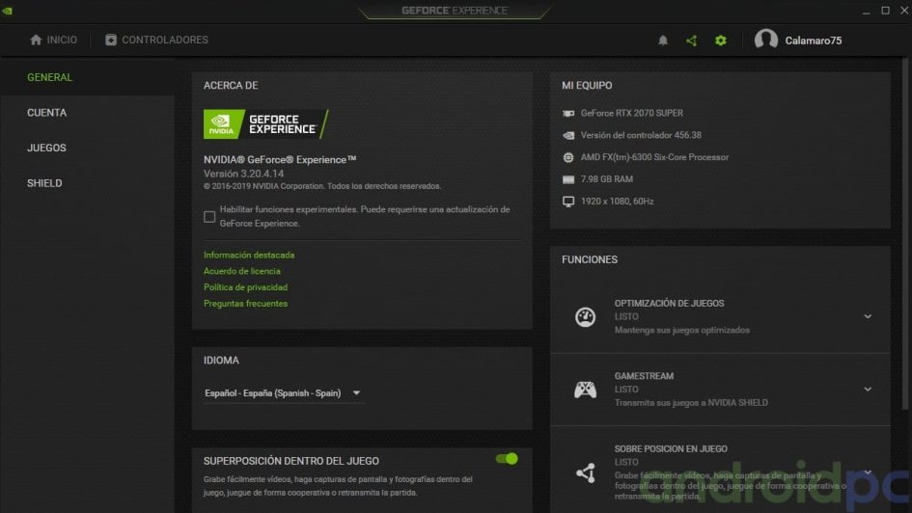The image size is (912, 513).
Task: Click the SUPERPOSICIÓN DENTRO DEL JUEGO heading
Action: pyautogui.click(x=291, y=461)
